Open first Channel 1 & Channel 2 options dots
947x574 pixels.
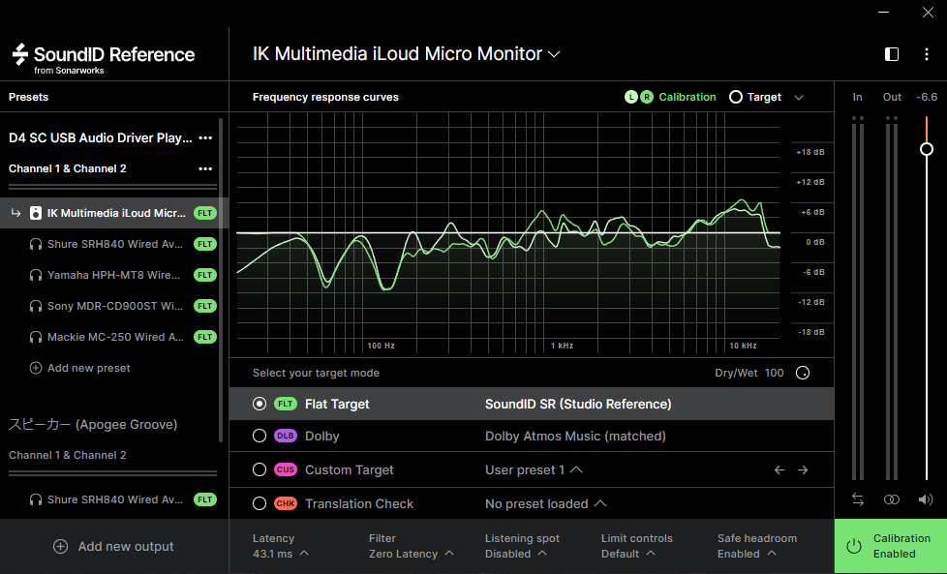click(x=205, y=169)
